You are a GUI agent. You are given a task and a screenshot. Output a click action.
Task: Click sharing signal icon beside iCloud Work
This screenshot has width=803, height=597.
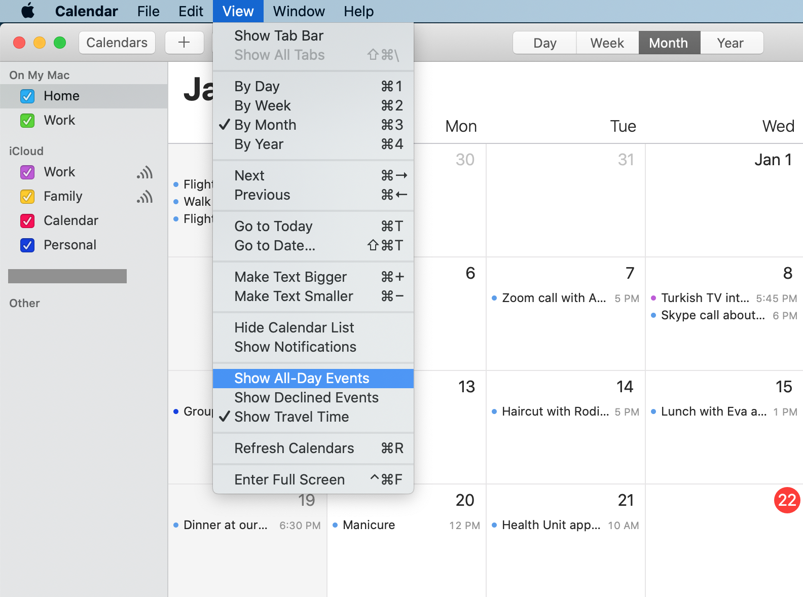pyautogui.click(x=145, y=172)
